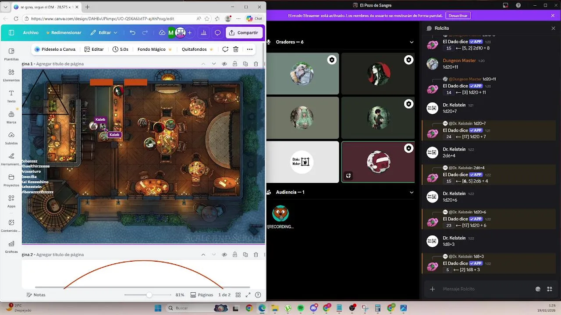Viewport: 561px width, 315px height.
Task: Add a collaborator with the plus button
Action: (190, 33)
